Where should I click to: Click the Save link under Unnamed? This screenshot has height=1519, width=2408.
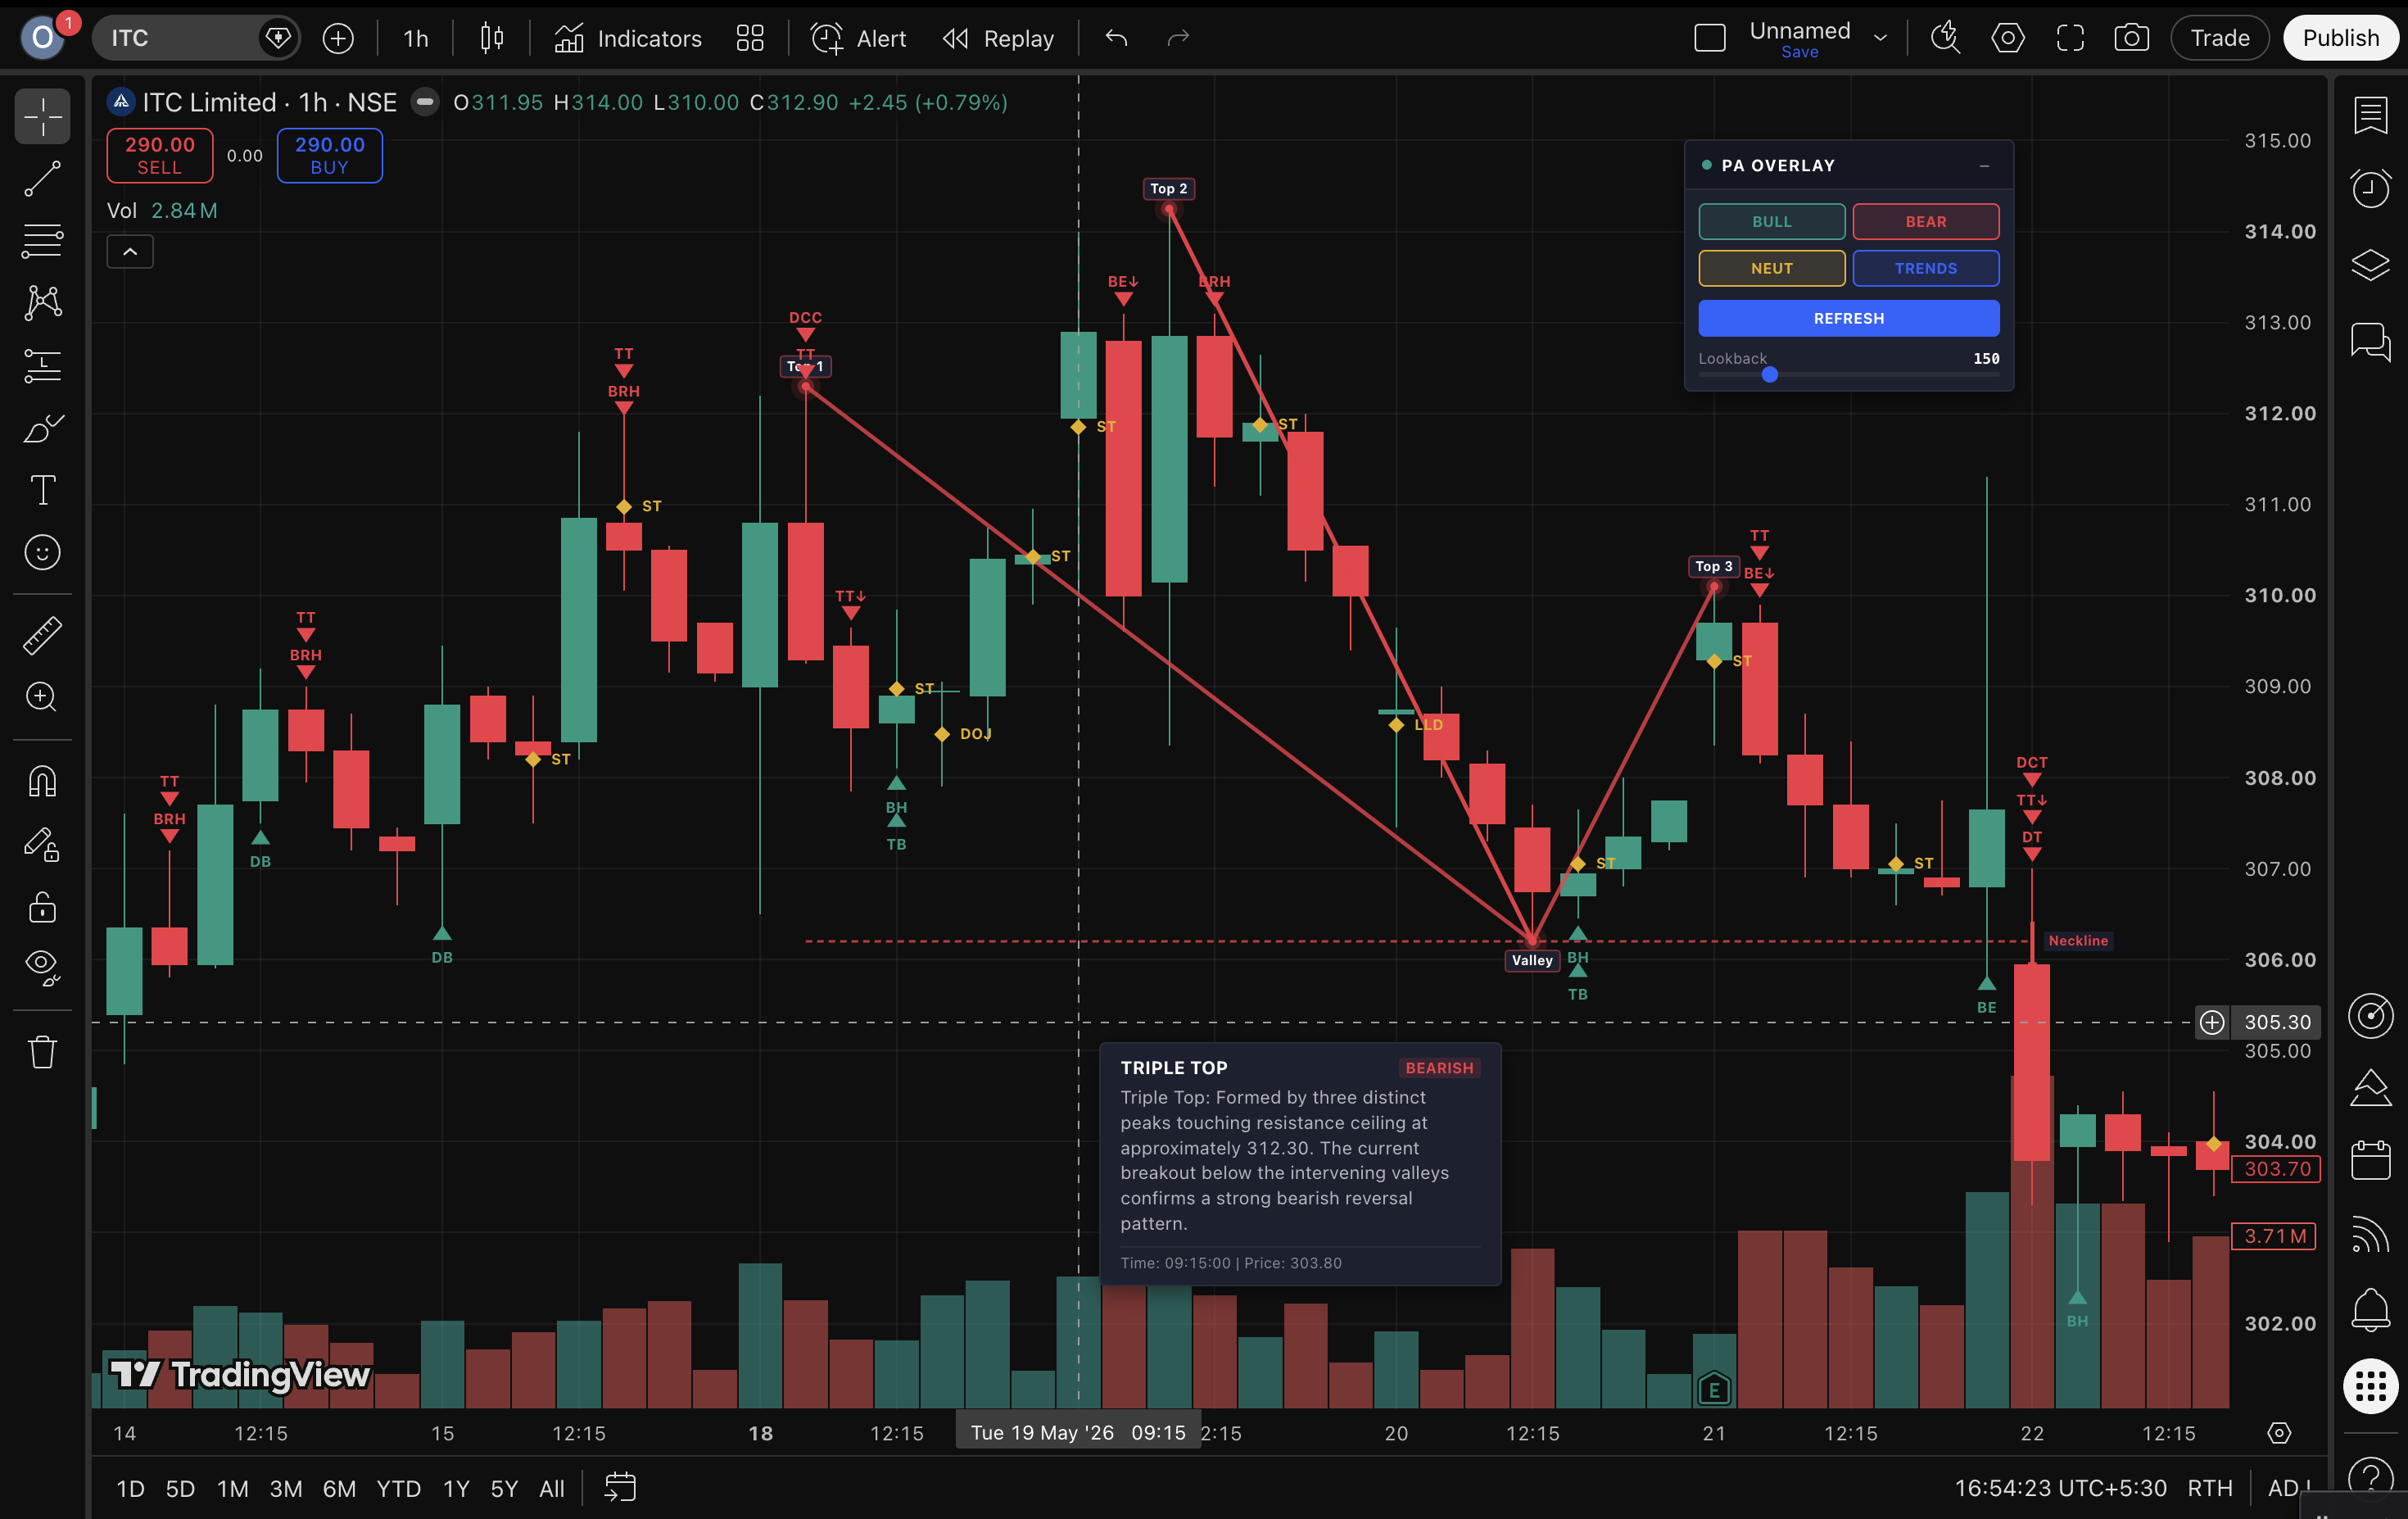[1799, 52]
